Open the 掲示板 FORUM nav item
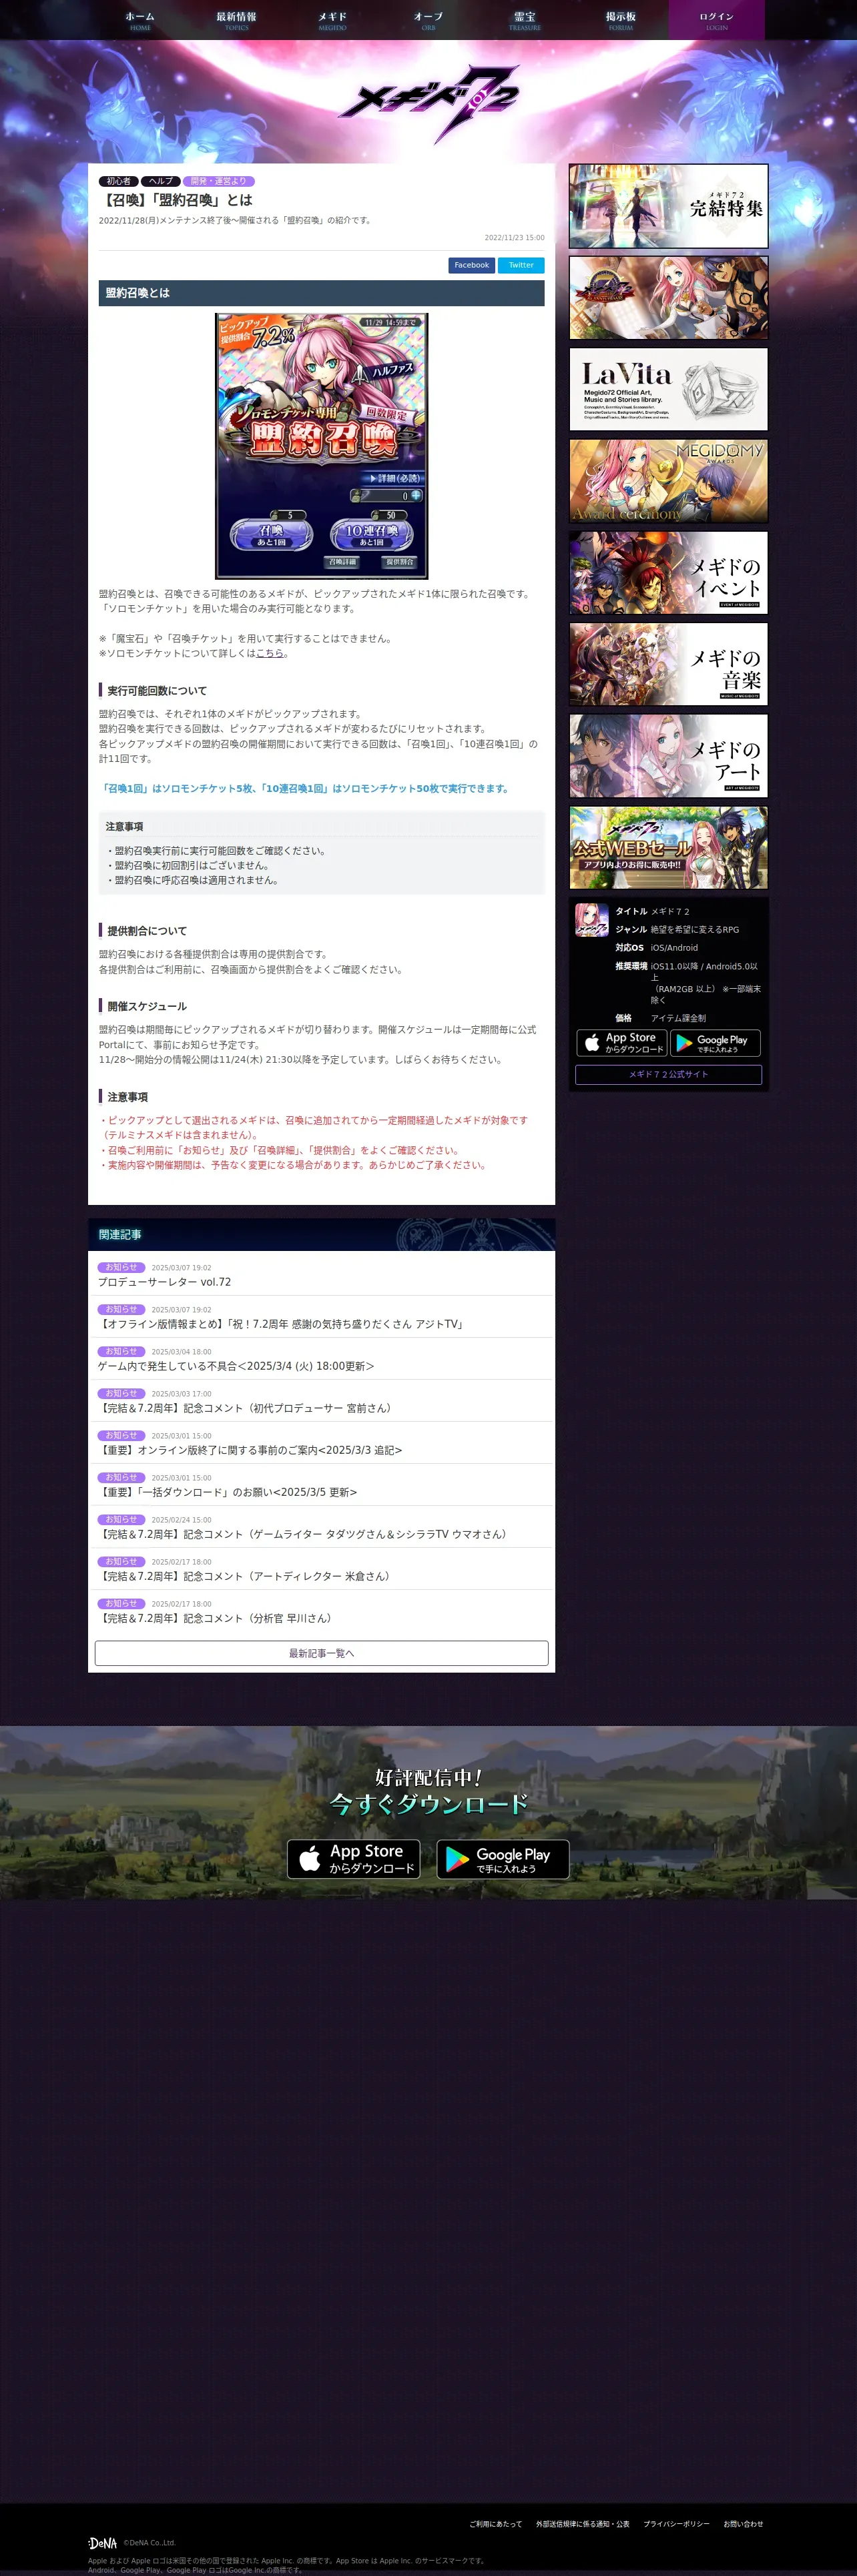Screen dimensions: 857x2576 [x=620, y=20]
